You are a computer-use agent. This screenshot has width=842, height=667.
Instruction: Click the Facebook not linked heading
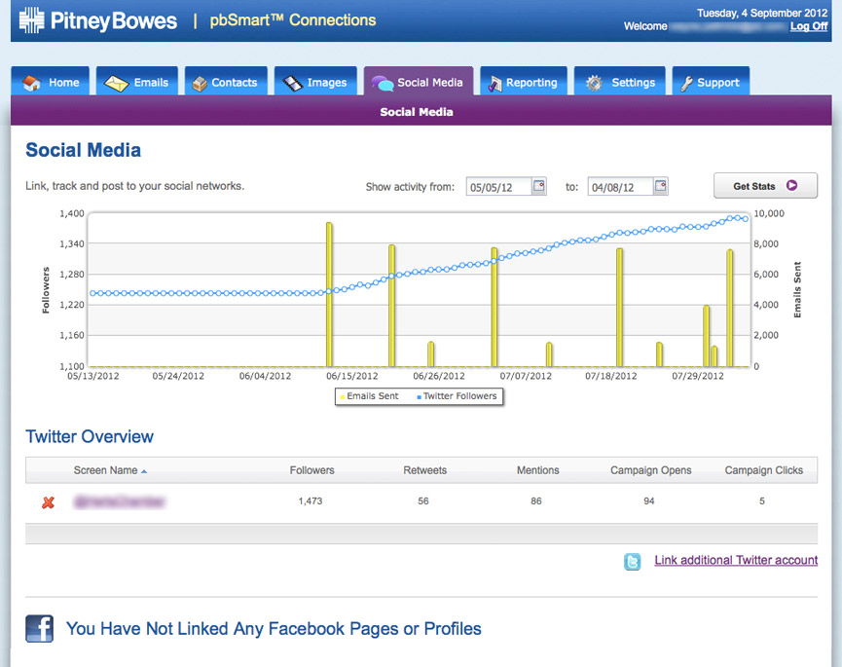[274, 629]
